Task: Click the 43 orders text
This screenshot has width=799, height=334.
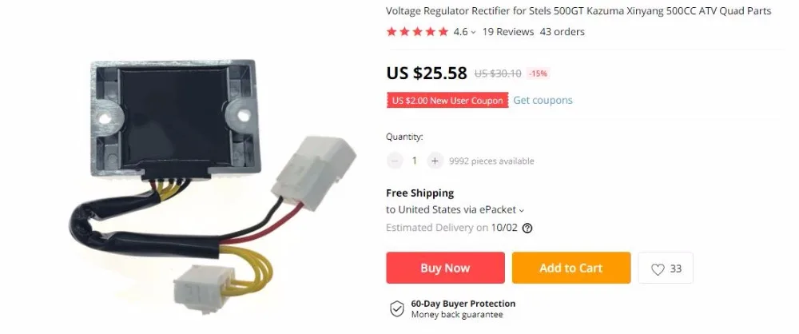Action: point(562,32)
